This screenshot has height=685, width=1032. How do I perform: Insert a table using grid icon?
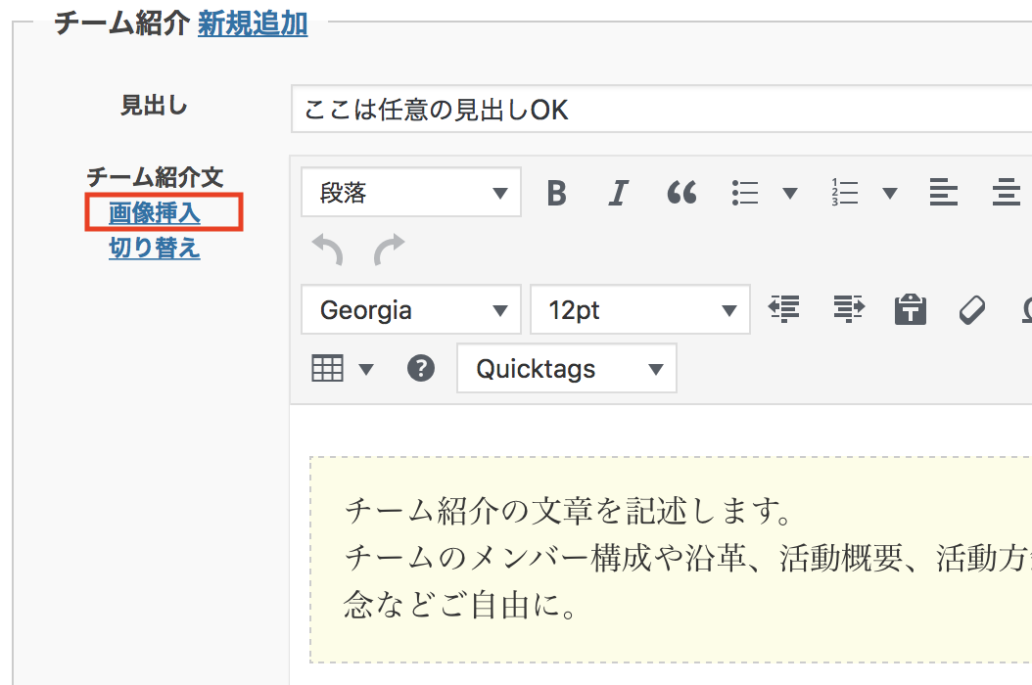(327, 368)
